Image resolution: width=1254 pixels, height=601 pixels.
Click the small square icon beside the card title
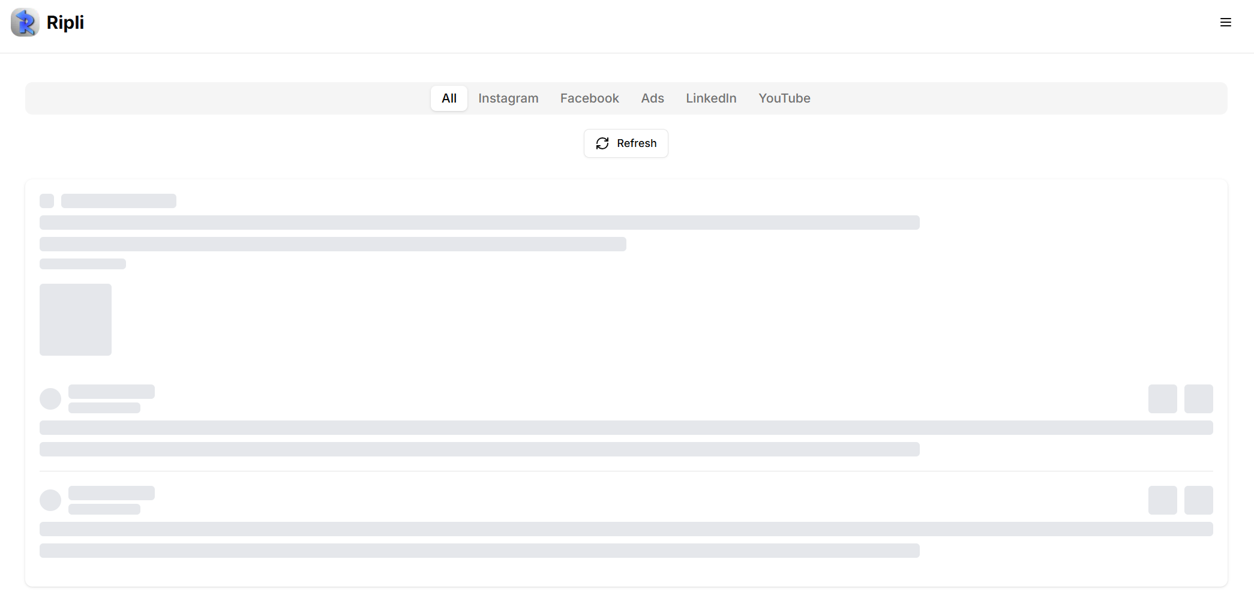coord(46,201)
